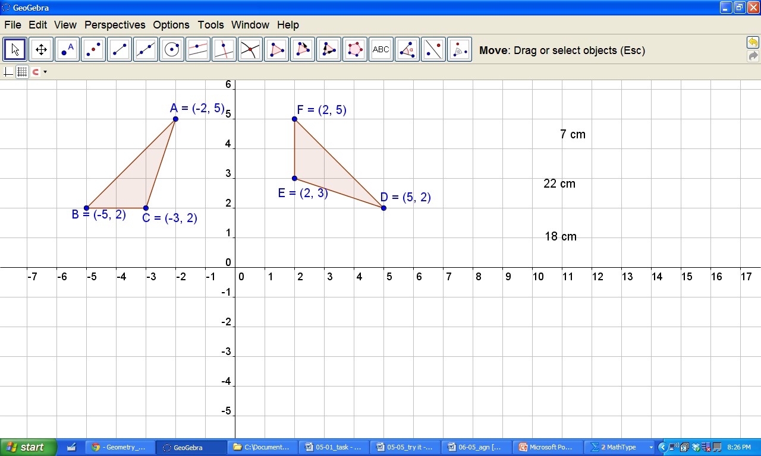Click the Undo arrow icon
Image resolution: width=761 pixels, height=456 pixels.
[753, 43]
